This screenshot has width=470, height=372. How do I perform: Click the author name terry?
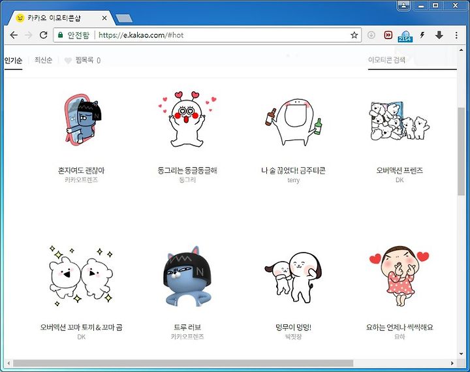click(294, 180)
